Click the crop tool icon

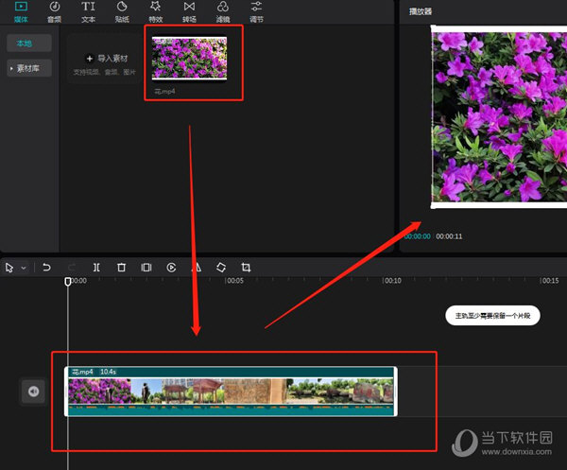[246, 268]
